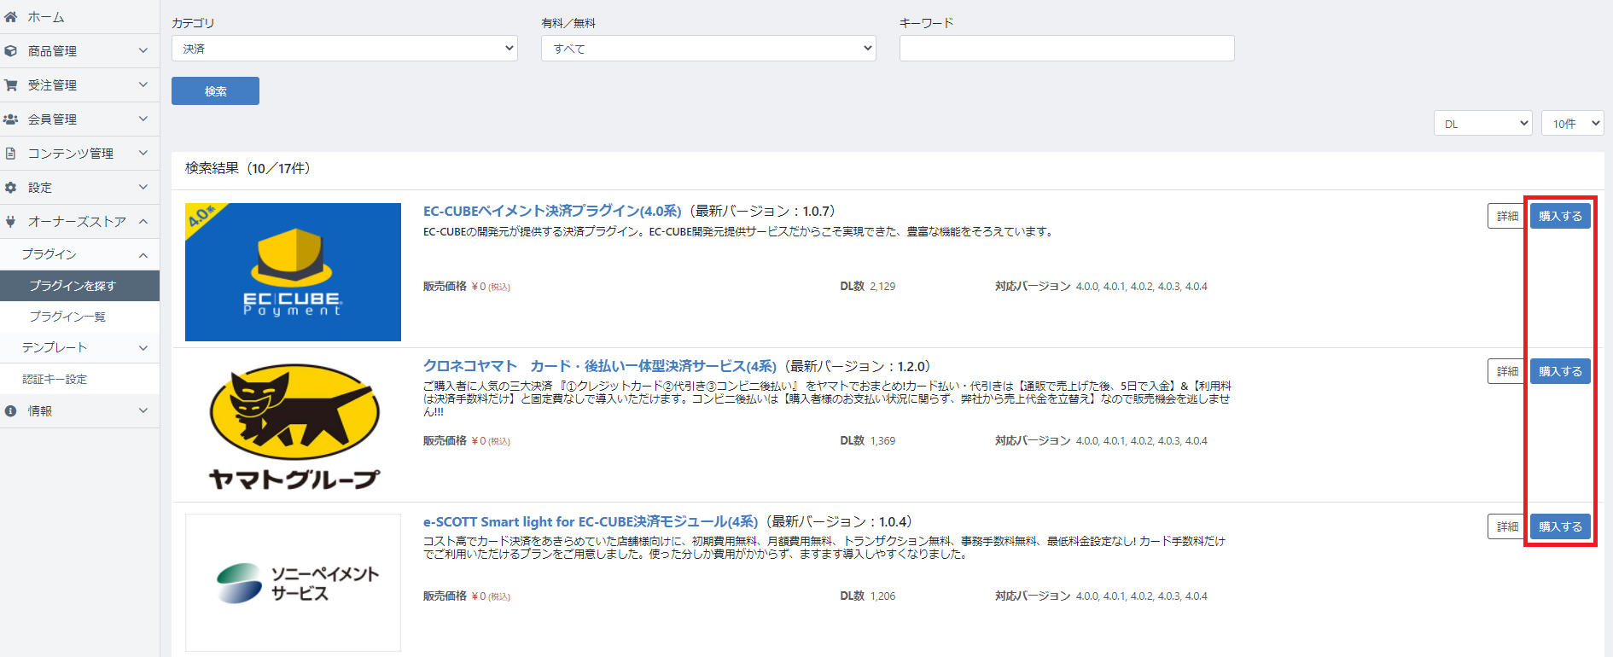The height and width of the screenshot is (657, 1613).
Task: Click 詳細 for クロネコヤマト plugin
Action: [1507, 371]
